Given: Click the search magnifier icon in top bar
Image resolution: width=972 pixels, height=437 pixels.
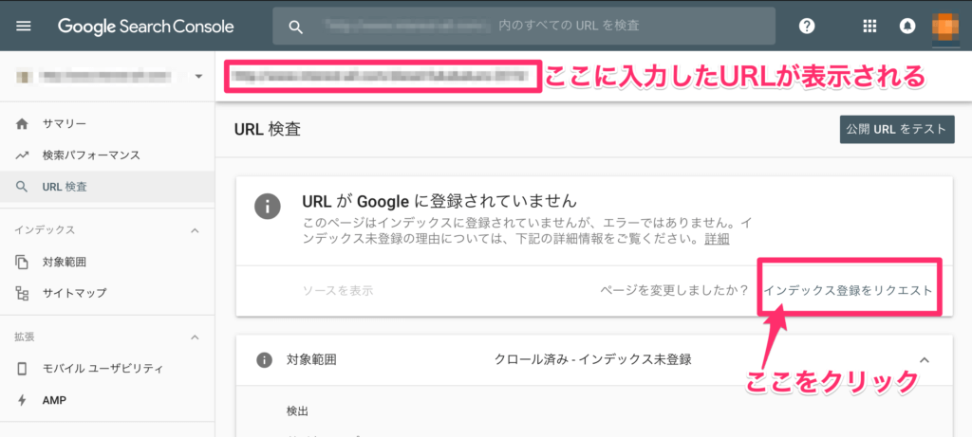Looking at the screenshot, I should click(296, 27).
